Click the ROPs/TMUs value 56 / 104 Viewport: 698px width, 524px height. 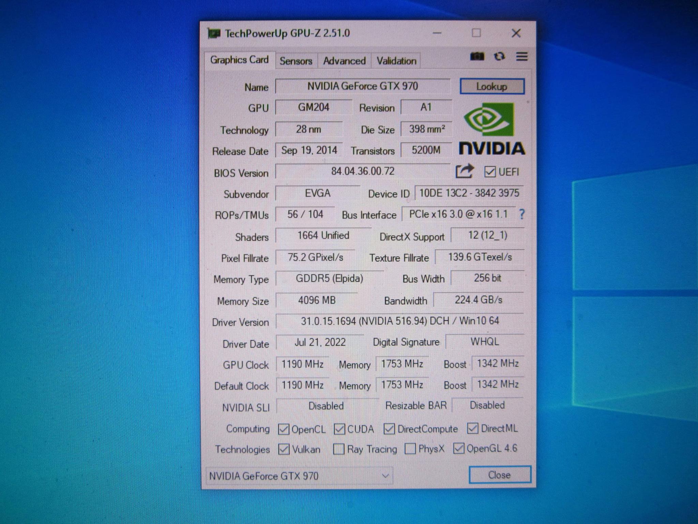tap(305, 214)
